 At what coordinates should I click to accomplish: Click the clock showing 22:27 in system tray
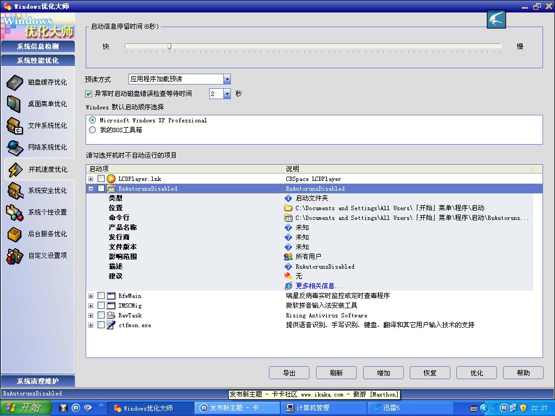pyautogui.click(x=539, y=408)
